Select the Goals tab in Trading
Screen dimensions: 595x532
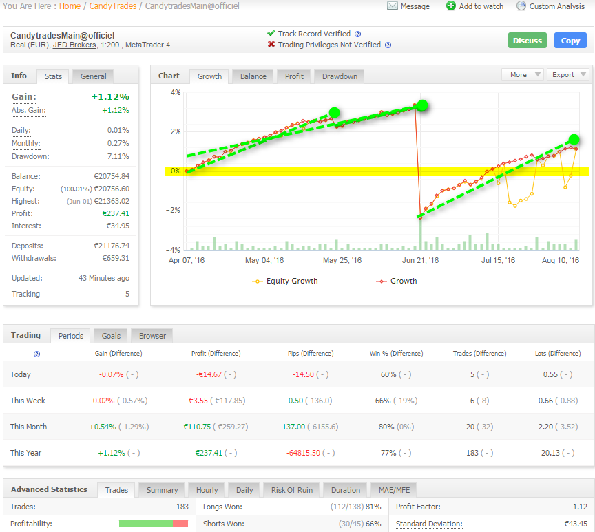(111, 336)
